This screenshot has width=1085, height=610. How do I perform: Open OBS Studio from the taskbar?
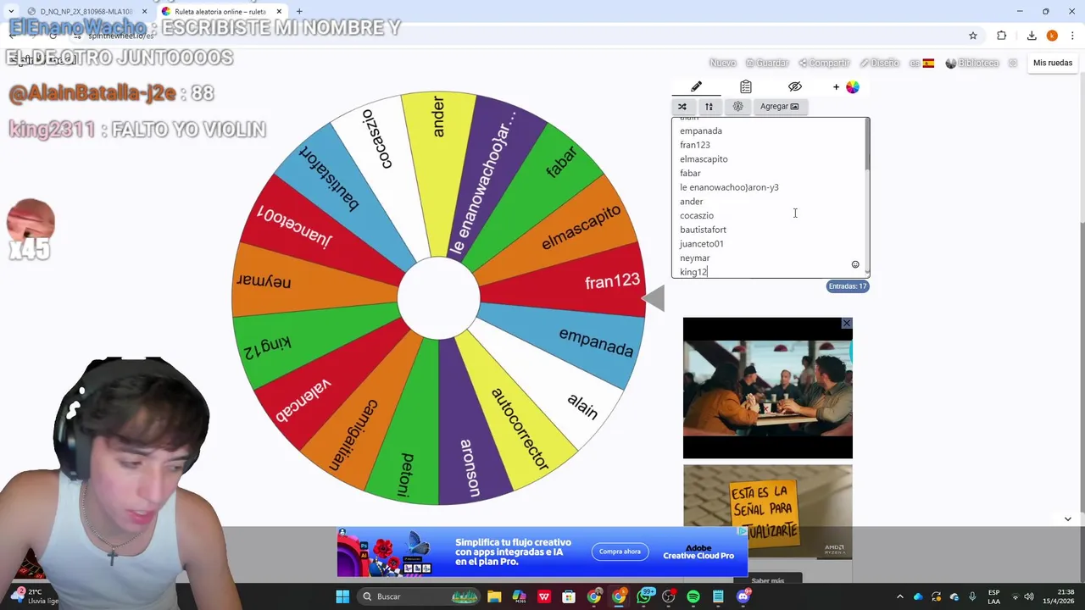[x=669, y=596]
